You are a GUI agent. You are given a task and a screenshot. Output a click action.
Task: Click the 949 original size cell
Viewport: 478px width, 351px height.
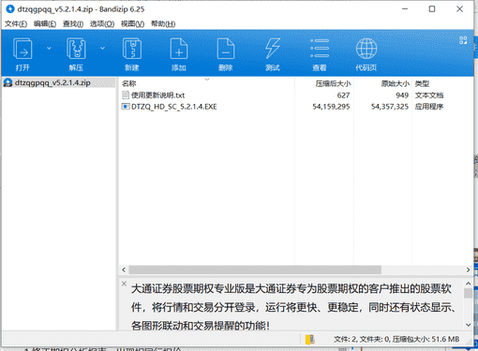pyautogui.click(x=402, y=95)
